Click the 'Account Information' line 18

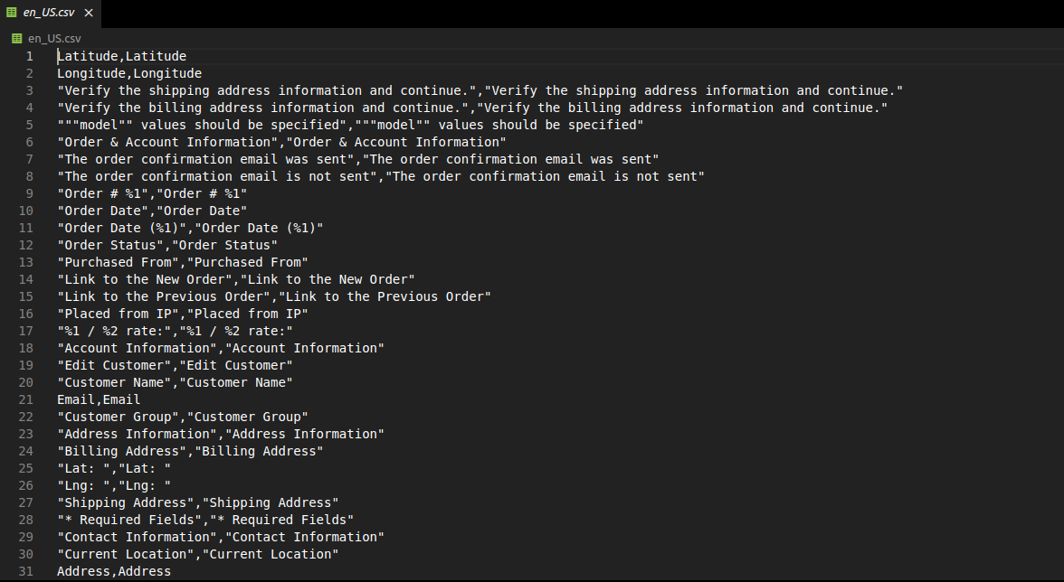(221, 348)
